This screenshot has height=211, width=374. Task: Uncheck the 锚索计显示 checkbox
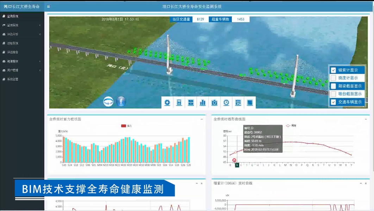(x=333, y=70)
